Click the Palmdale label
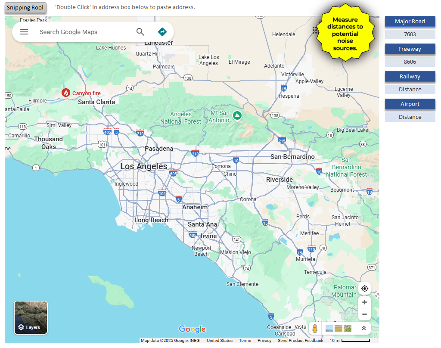441x348 pixels. point(164,67)
